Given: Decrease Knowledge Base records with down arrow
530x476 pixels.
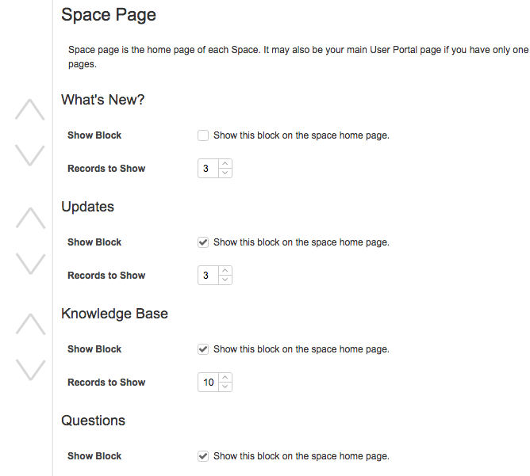Looking at the screenshot, I should click(225, 387).
